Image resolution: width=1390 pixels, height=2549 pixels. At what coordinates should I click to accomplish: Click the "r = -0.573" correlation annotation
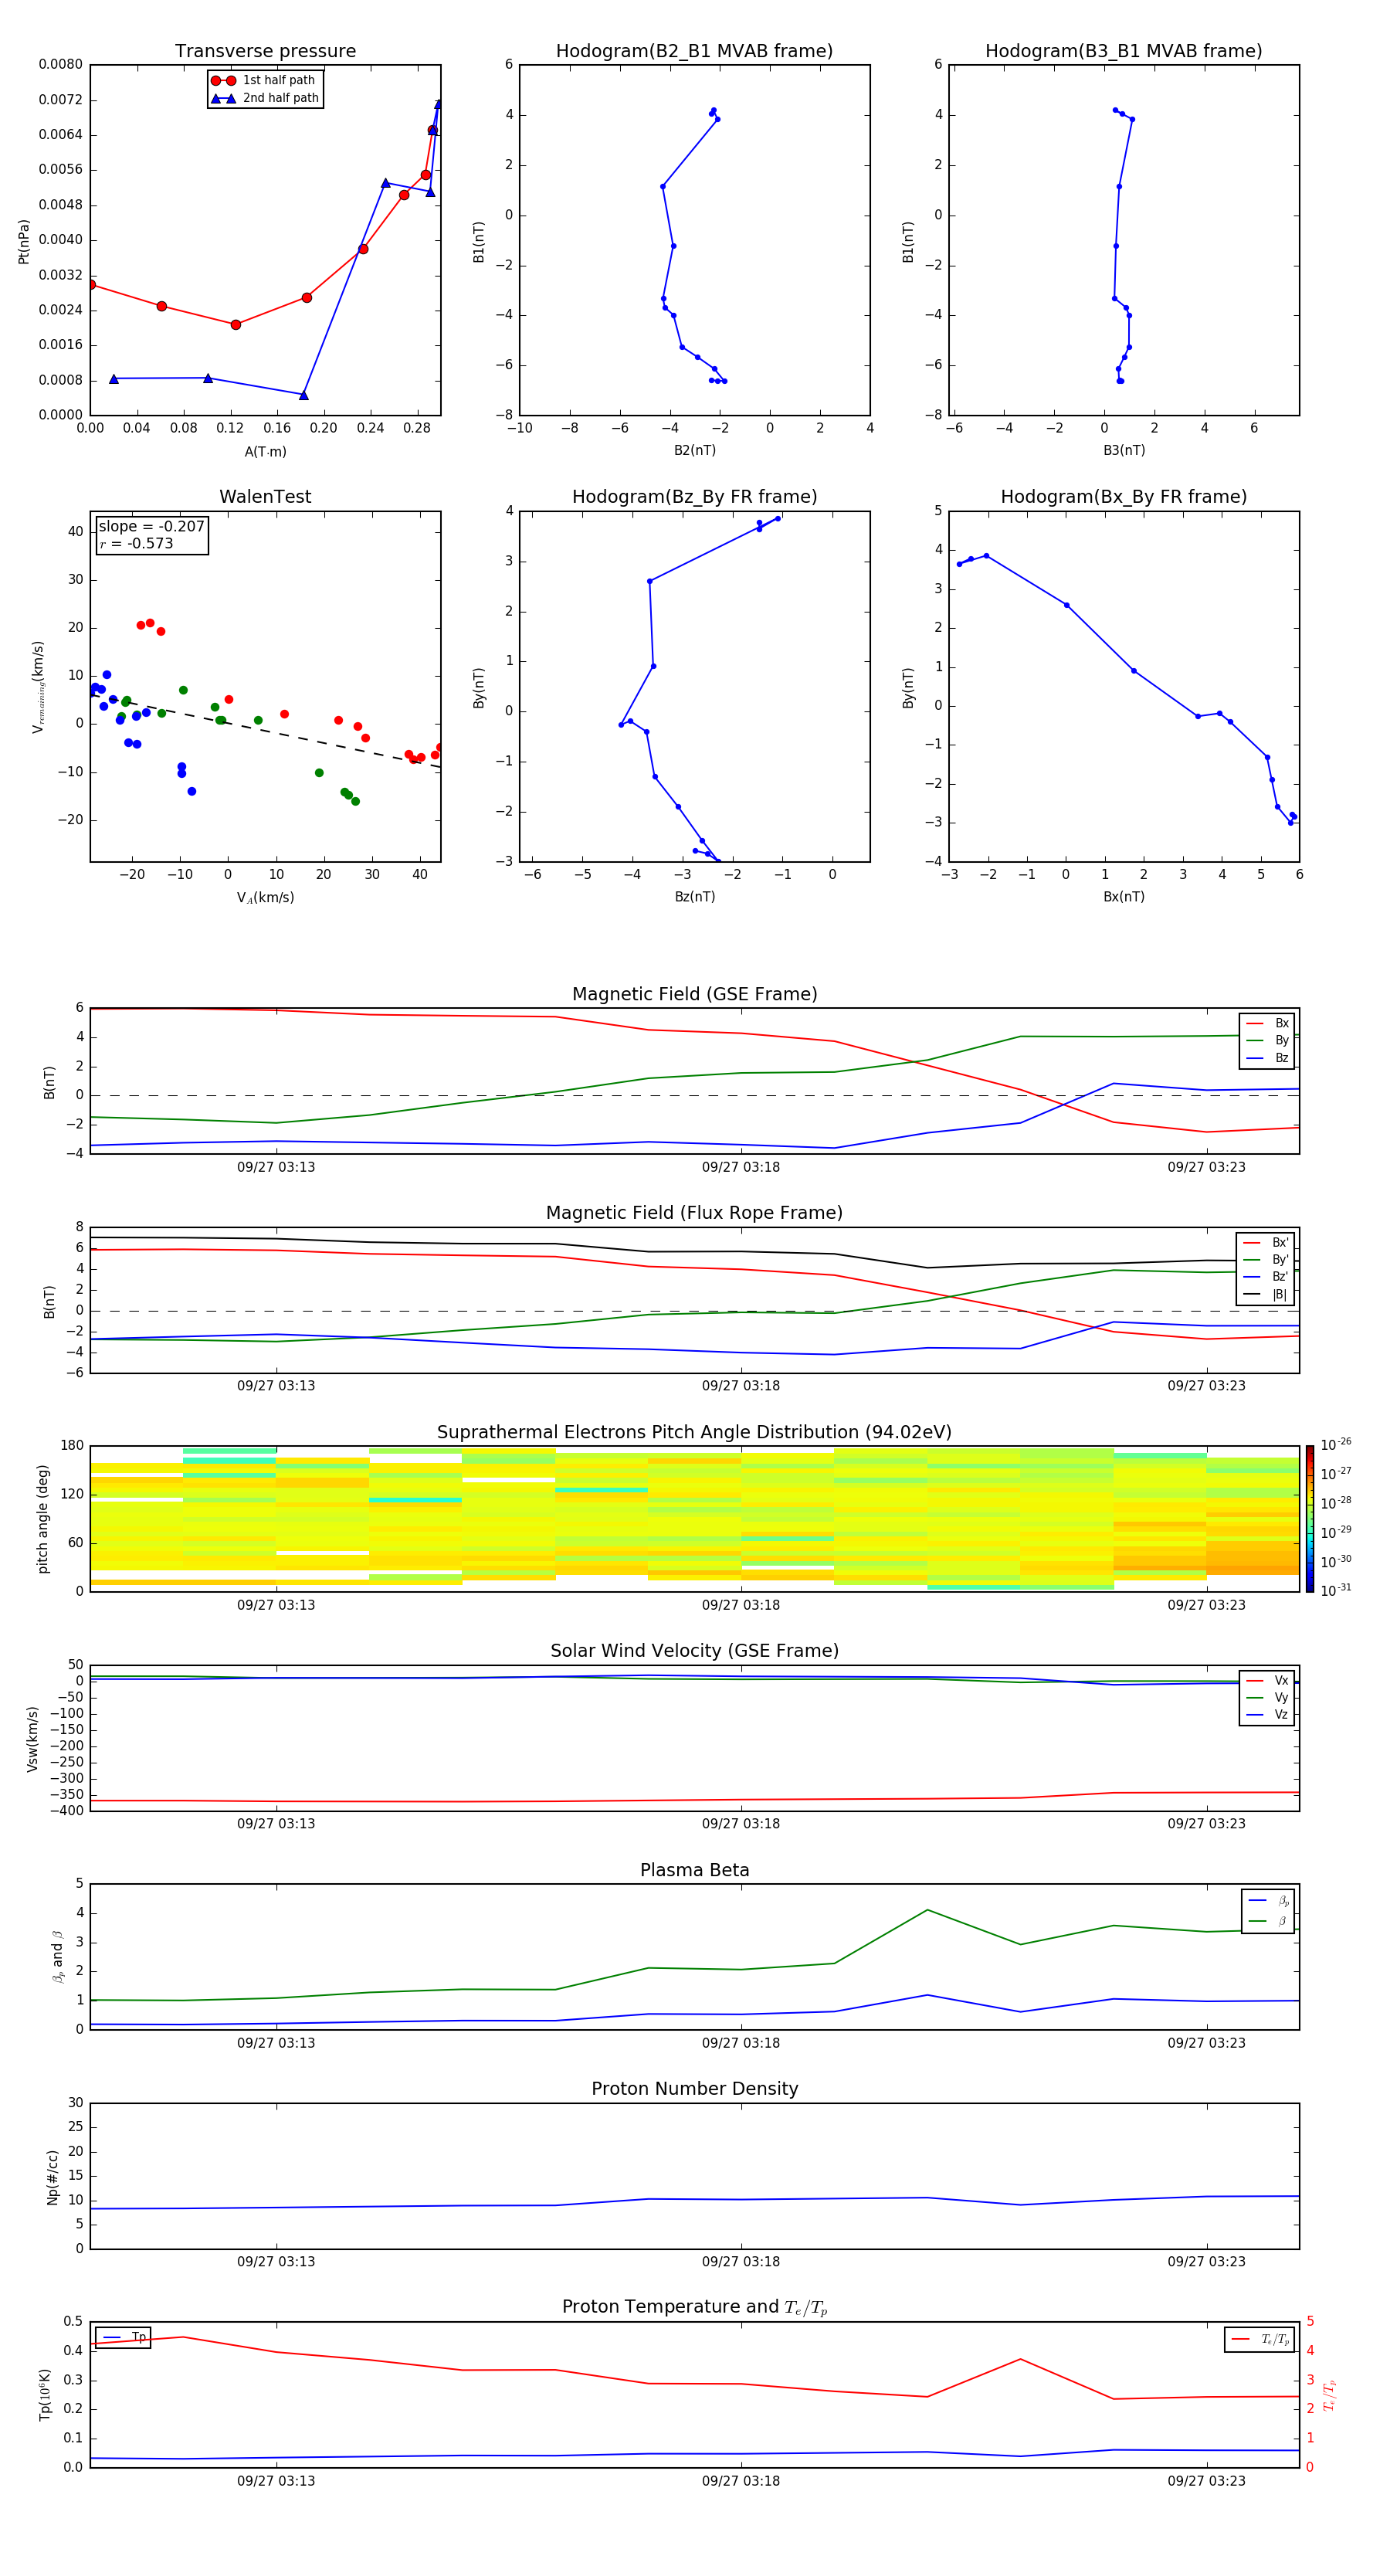pos(137,543)
